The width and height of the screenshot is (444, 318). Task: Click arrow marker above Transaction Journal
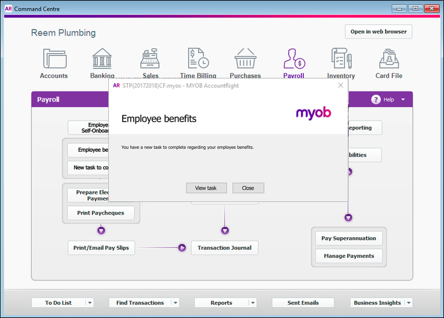coord(225,231)
